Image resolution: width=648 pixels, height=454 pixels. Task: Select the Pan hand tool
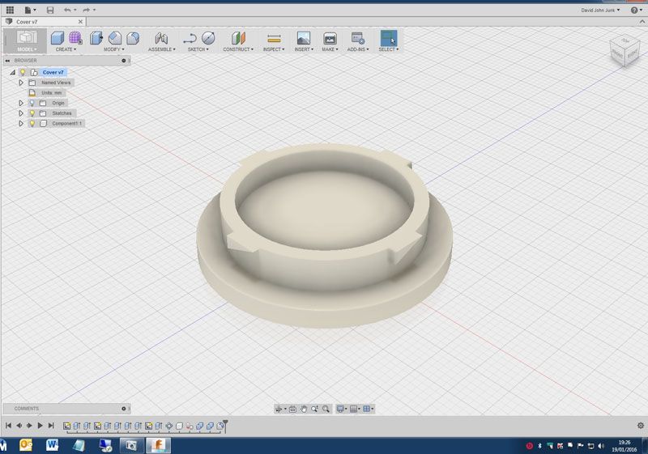click(304, 409)
